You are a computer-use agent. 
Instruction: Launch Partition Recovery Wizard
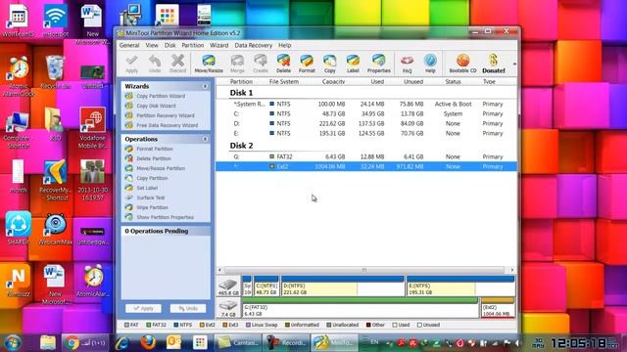point(166,115)
